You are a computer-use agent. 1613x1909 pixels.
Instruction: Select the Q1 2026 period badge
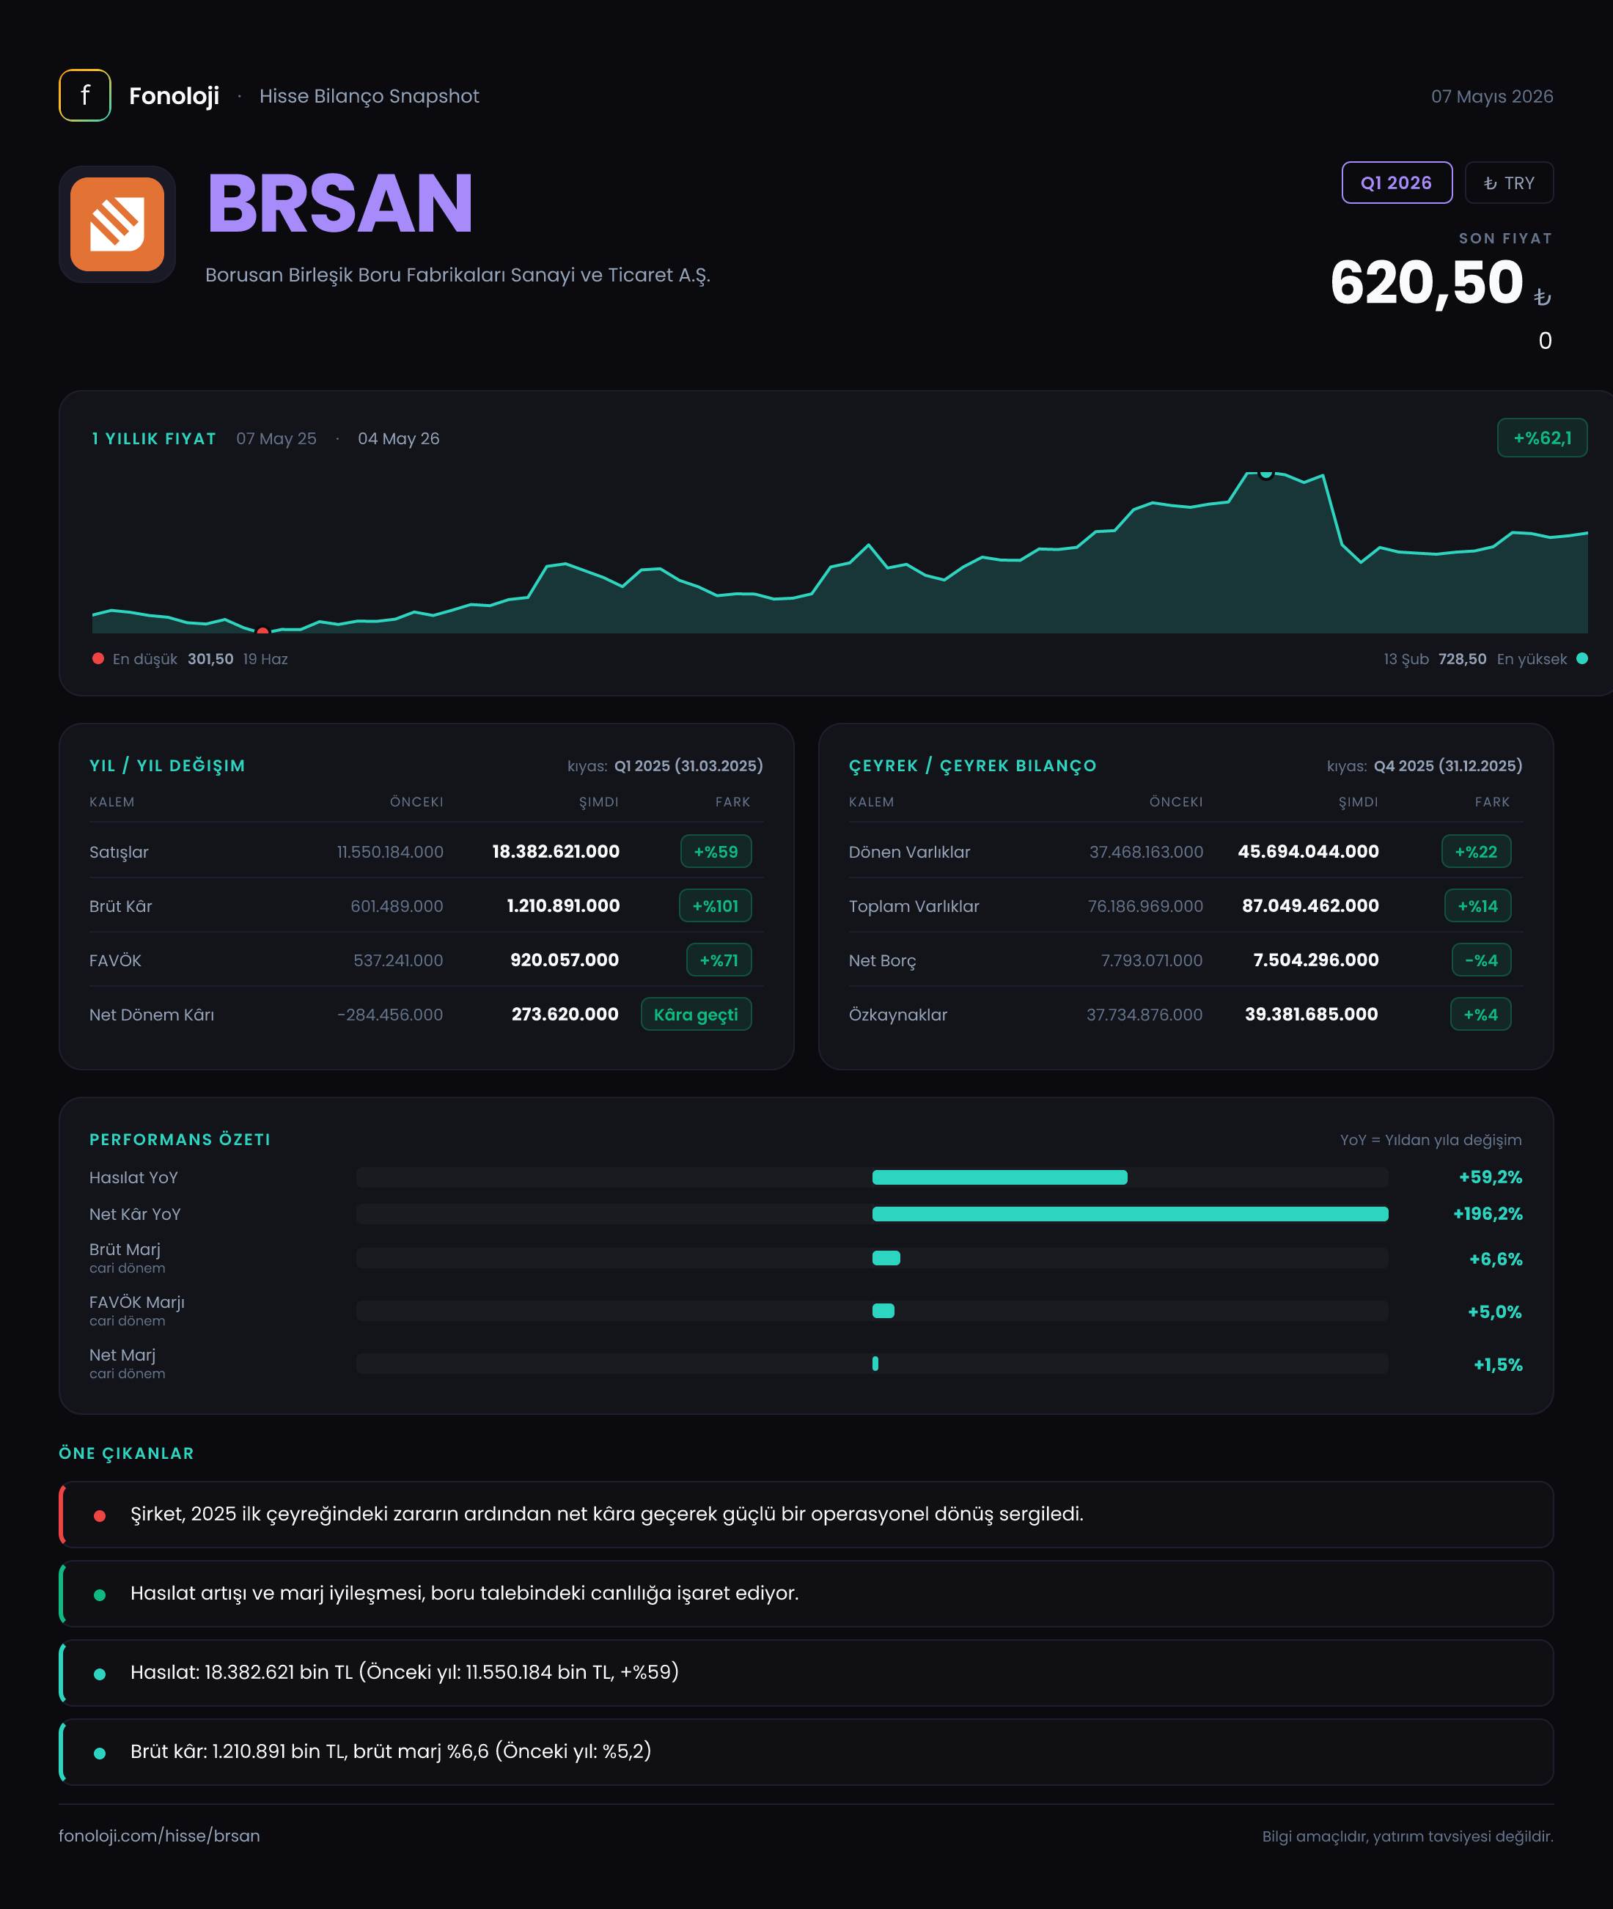1396,183
